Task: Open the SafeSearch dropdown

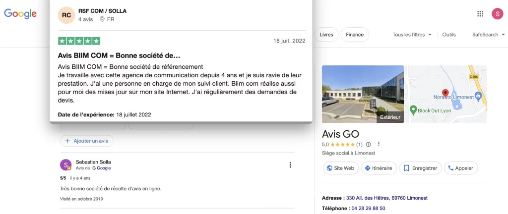Action: [x=488, y=35]
